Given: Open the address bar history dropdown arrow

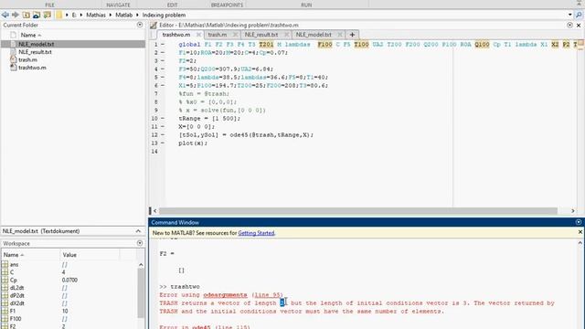Looking at the screenshot, I should [x=570, y=15].
